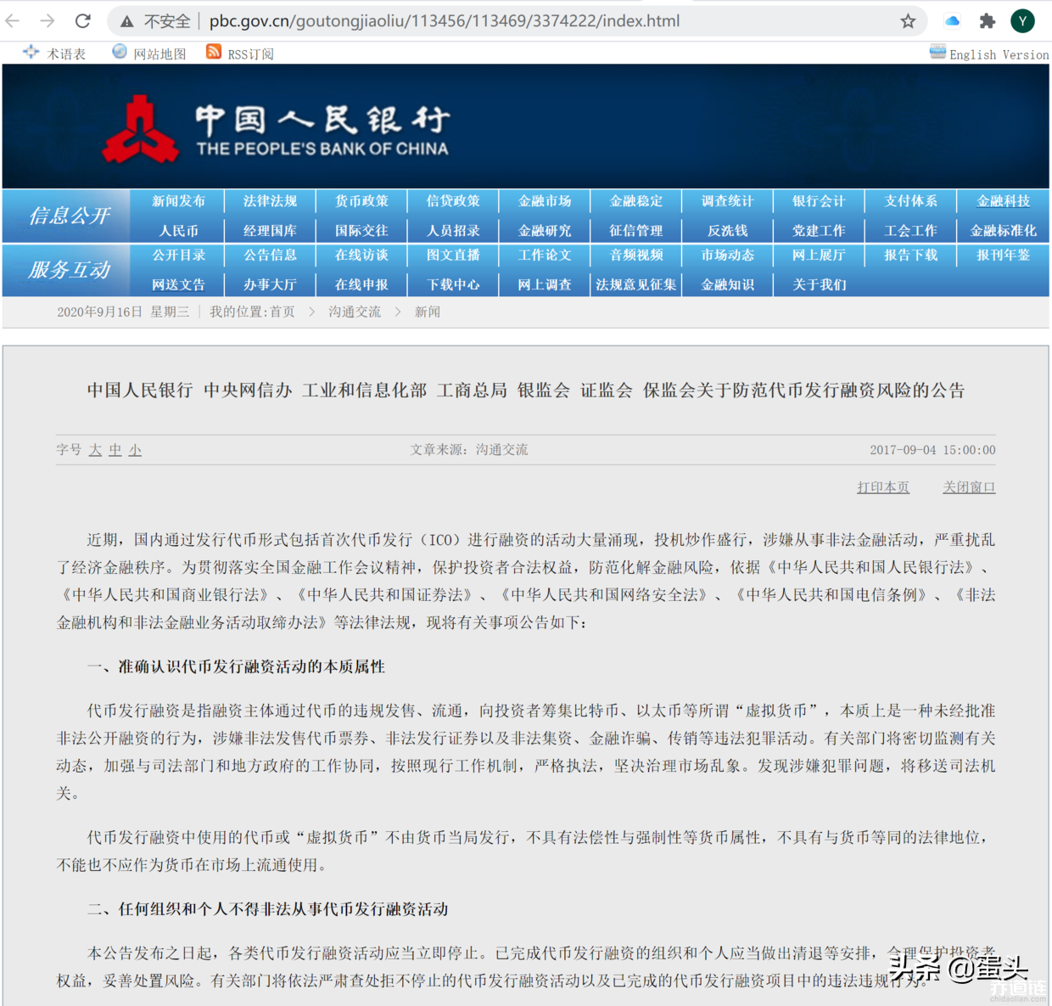Open the RSS订阅 link
The height and width of the screenshot is (1006, 1052).
pyautogui.click(x=250, y=54)
